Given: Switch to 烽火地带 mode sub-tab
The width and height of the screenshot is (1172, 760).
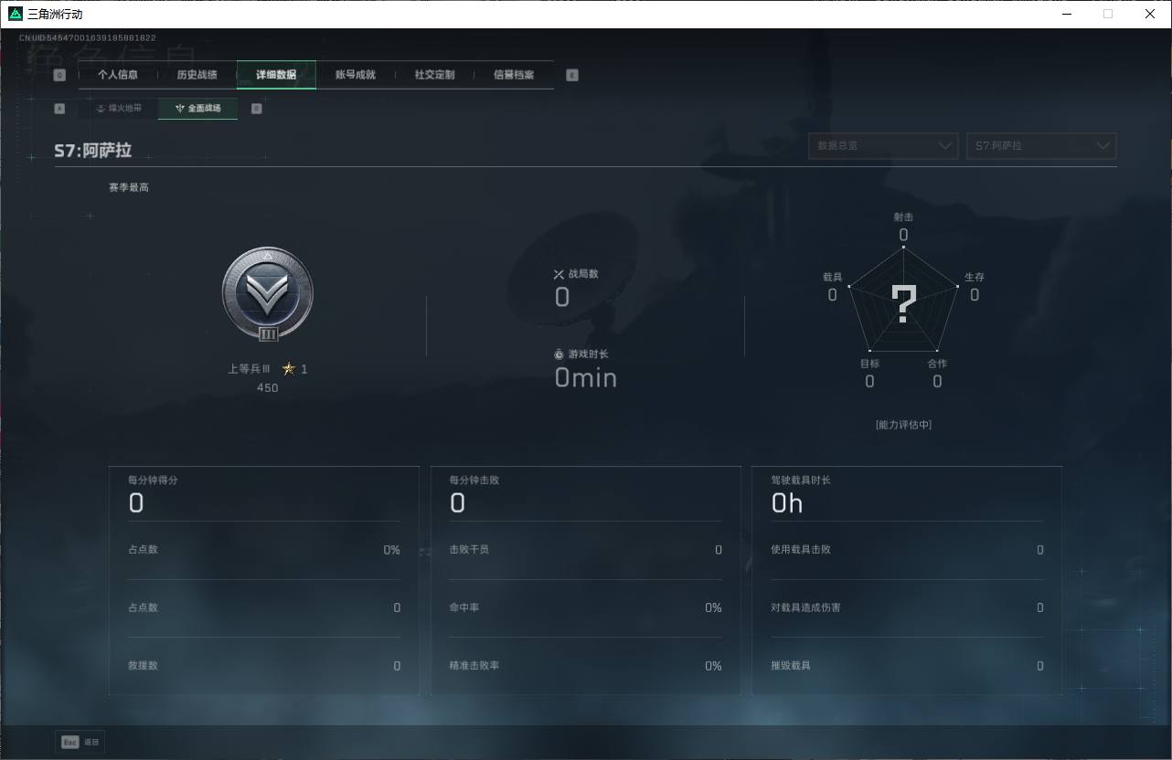Looking at the screenshot, I should [119, 109].
